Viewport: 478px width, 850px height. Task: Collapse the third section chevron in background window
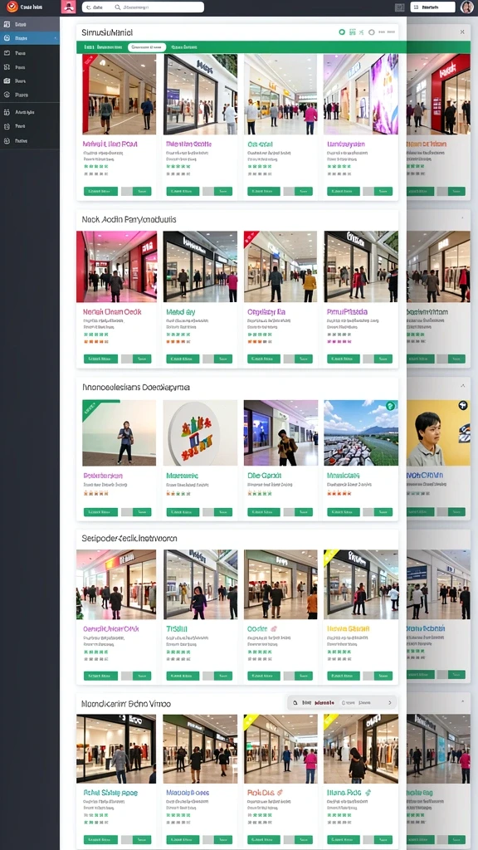coord(462,386)
